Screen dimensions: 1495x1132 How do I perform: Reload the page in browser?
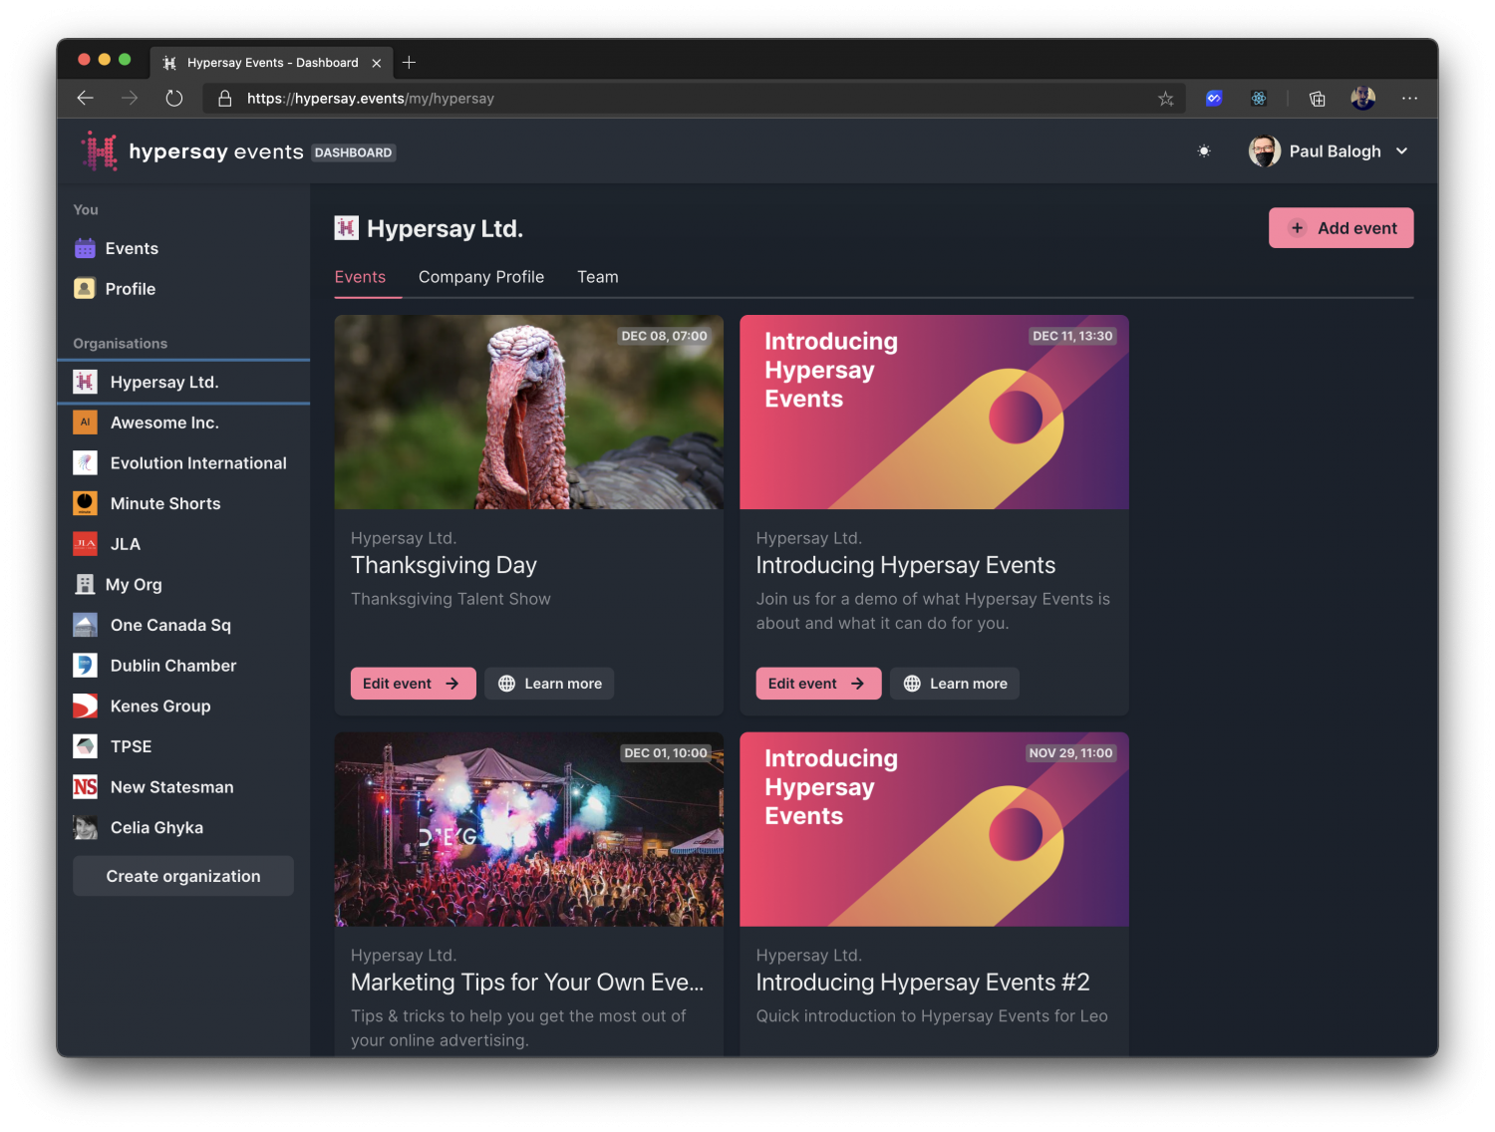(174, 99)
